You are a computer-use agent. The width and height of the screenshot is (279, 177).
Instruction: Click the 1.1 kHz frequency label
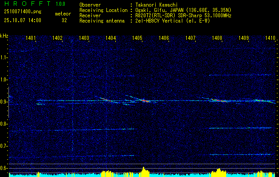pos(3,58)
